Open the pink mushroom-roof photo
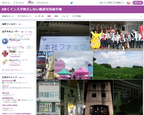144x115 pixels. pyautogui.click(x=73, y=65)
